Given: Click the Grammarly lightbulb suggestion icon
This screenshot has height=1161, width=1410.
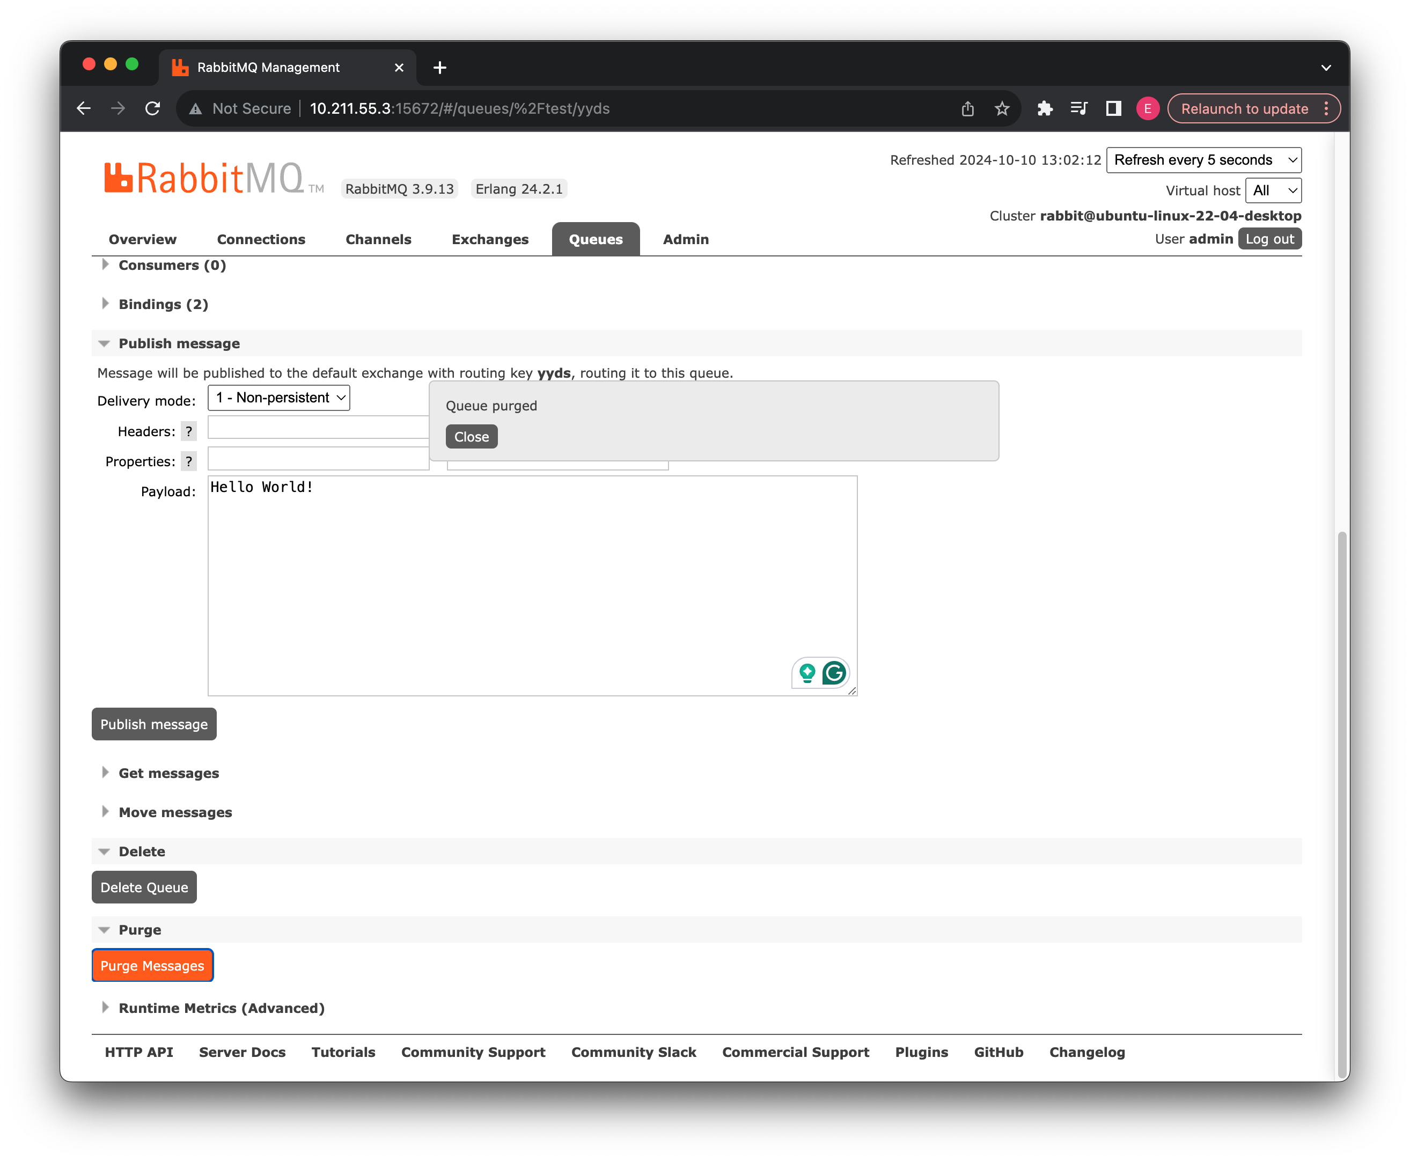Looking at the screenshot, I should point(807,673).
